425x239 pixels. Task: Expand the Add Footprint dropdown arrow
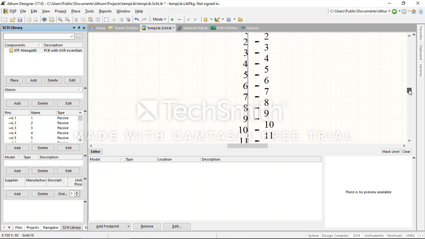coord(128,226)
